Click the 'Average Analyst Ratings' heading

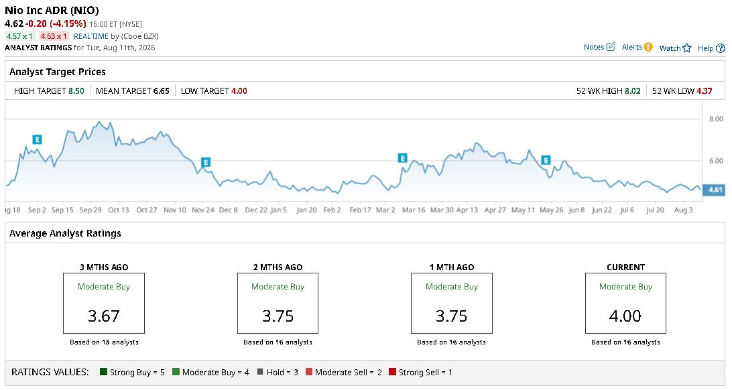[x=66, y=233]
